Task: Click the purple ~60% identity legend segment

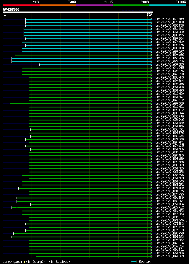Action: pyautogui.click(x=94, y=5)
